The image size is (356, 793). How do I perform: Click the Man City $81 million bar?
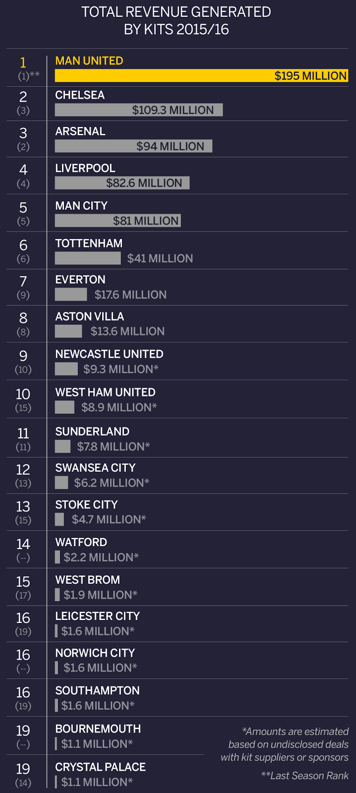coord(118,221)
